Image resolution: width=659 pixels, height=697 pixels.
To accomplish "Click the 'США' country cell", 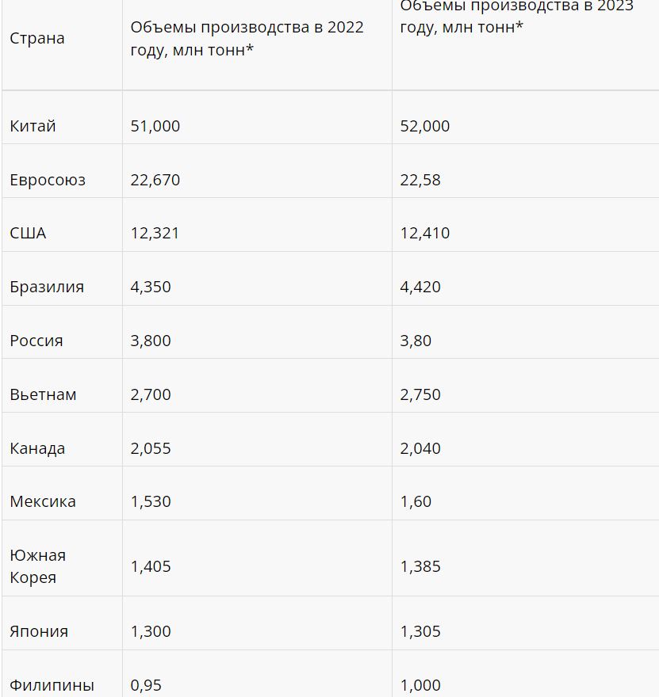I will coord(28,234).
